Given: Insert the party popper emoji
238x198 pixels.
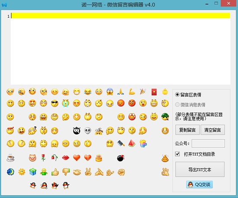Looking at the screenshot, I should (143, 92).
